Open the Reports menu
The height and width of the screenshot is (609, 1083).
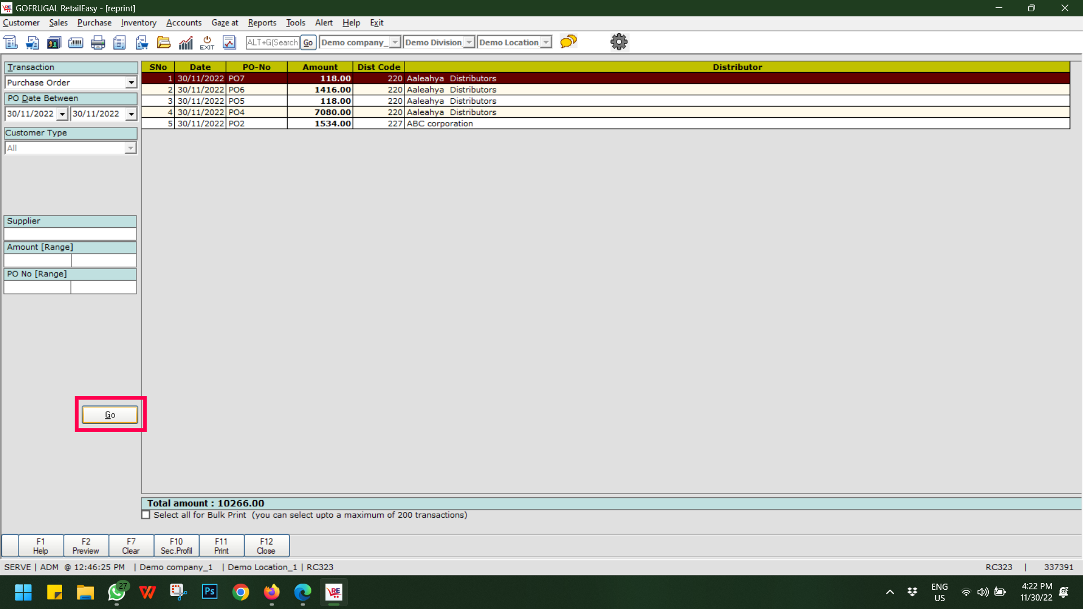click(x=262, y=23)
